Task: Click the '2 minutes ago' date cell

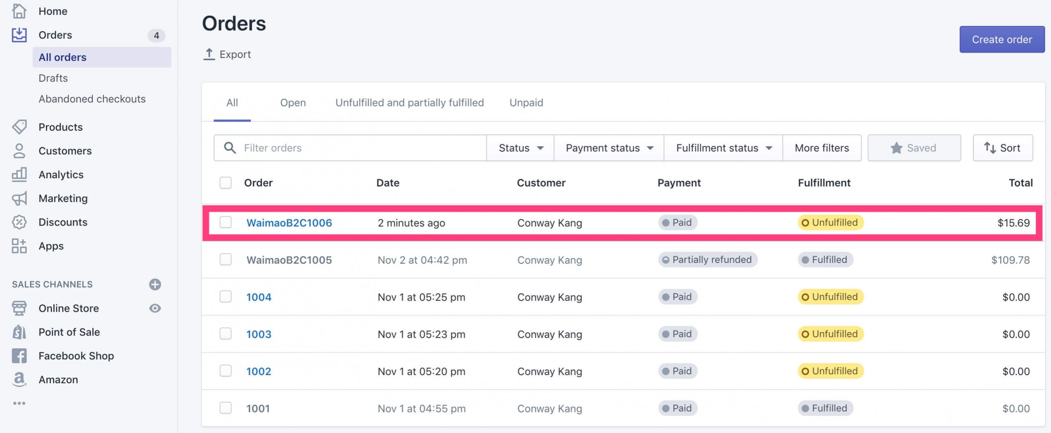Action: pyautogui.click(x=411, y=223)
